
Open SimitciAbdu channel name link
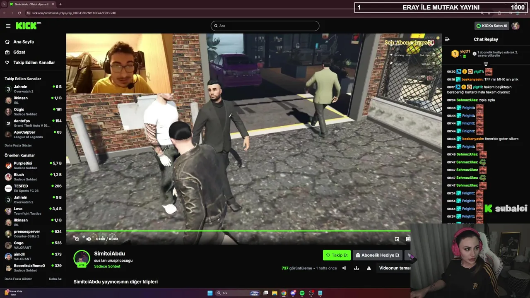[109, 254]
